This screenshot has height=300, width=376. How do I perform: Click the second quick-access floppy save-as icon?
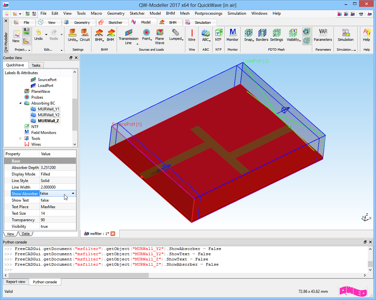click(x=34, y=14)
